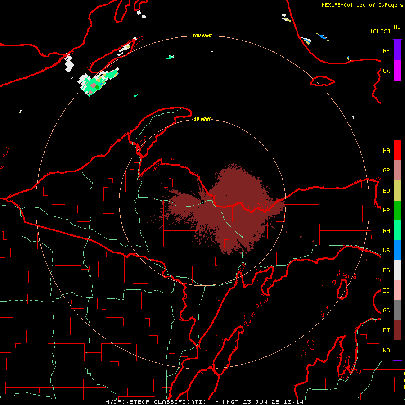Select the WS blue legend swatch
This screenshot has height=405, width=405.
397,250
